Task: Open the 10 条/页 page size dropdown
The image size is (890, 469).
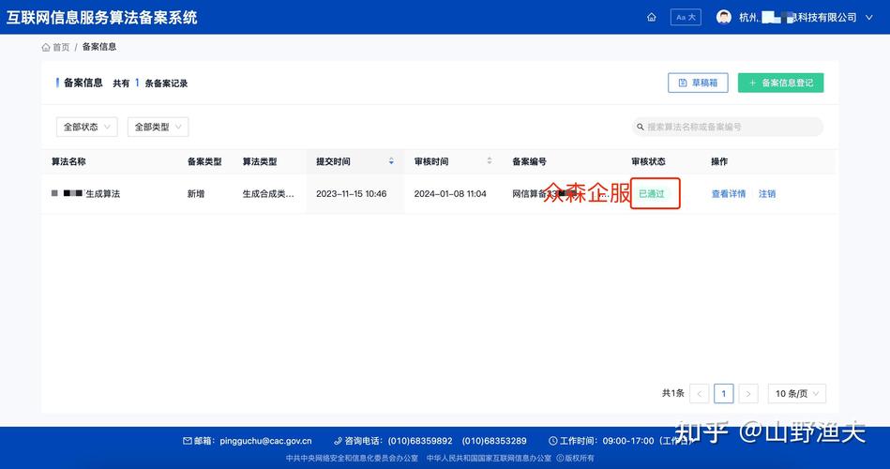Action: point(797,393)
